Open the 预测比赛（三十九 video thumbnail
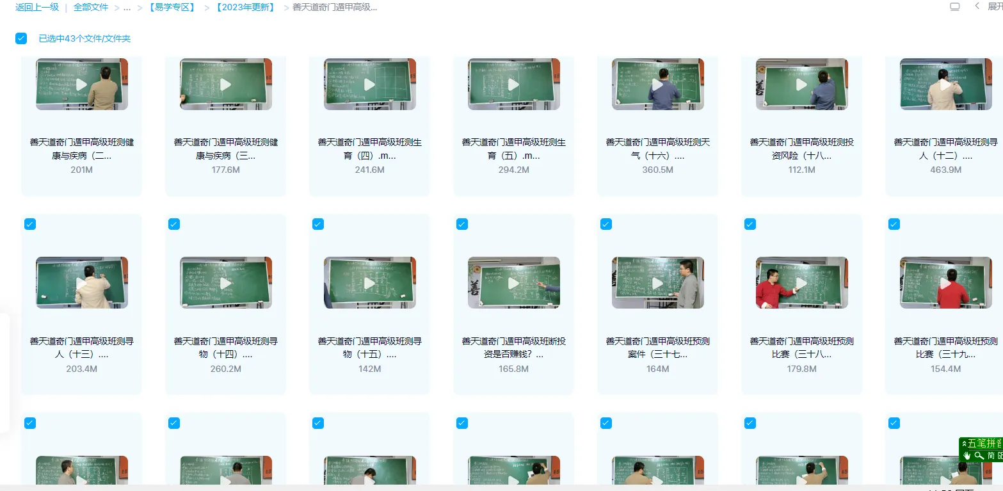Viewport: 1003px width, 491px height. [945, 283]
